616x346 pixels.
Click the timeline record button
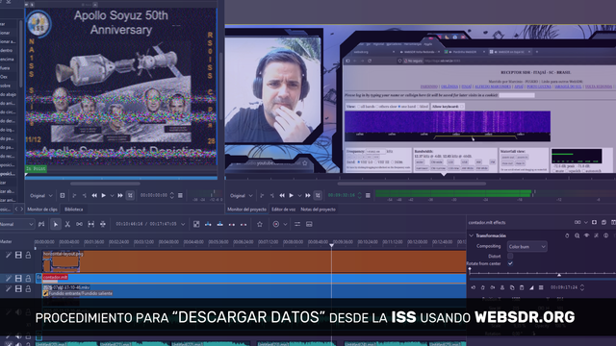tap(276, 224)
